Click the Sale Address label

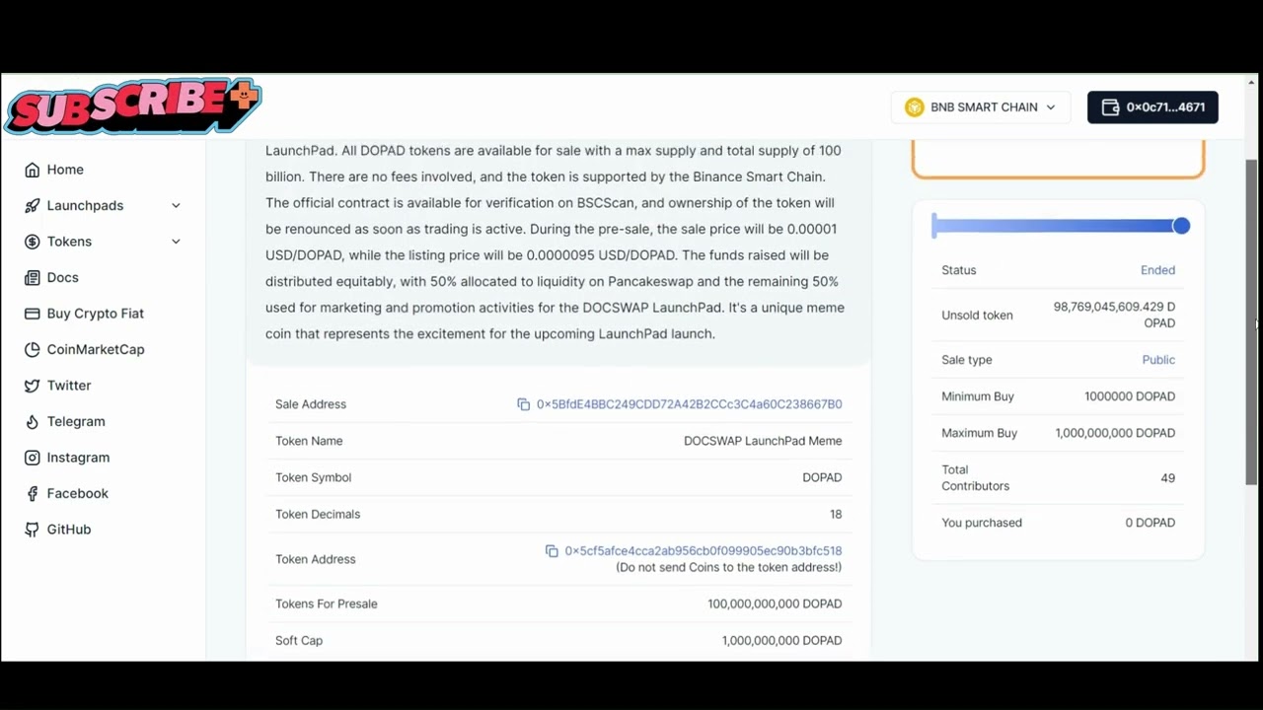311,404
